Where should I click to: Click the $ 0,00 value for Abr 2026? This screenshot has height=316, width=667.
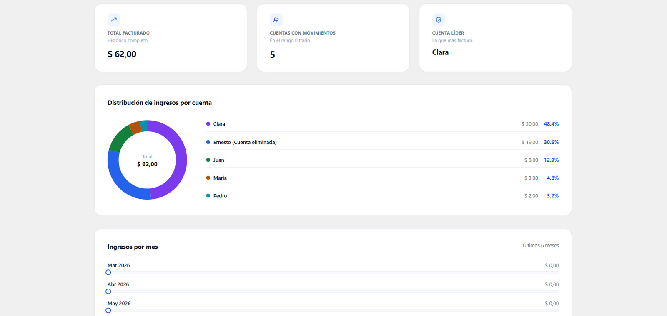click(552, 284)
